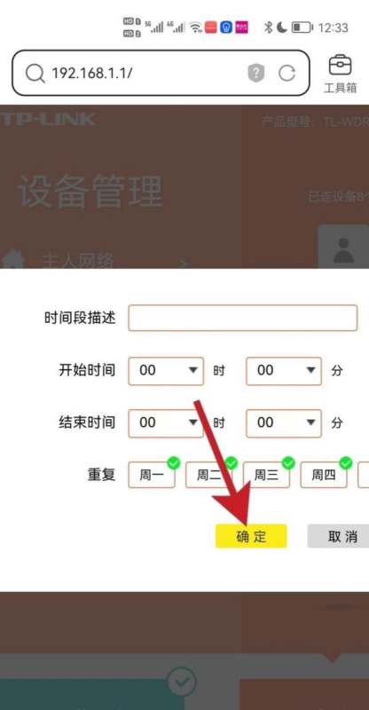The image size is (369, 710).
Task: Tap the page reload icon
Action: tap(287, 73)
